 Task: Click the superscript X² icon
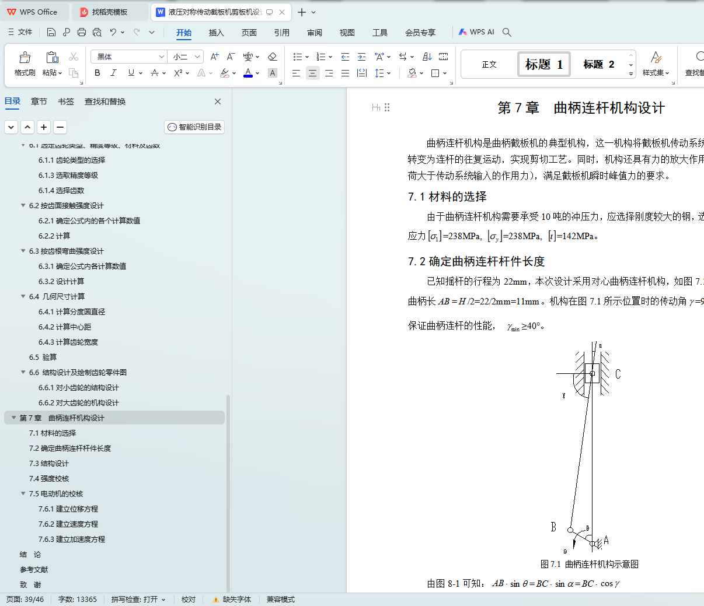pos(178,73)
